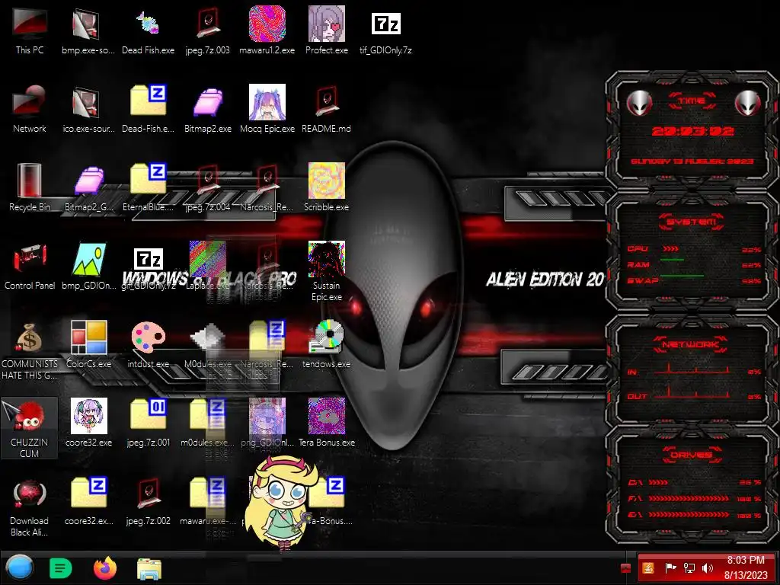The image size is (780, 585).
Task: Click the CPU usage row in SYSTEM widget
Action: pyautogui.click(x=694, y=249)
